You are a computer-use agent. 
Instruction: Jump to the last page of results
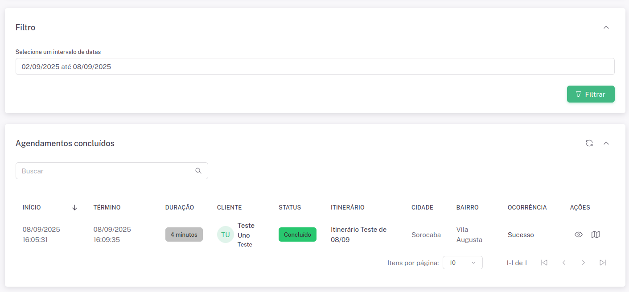pos(603,263)
